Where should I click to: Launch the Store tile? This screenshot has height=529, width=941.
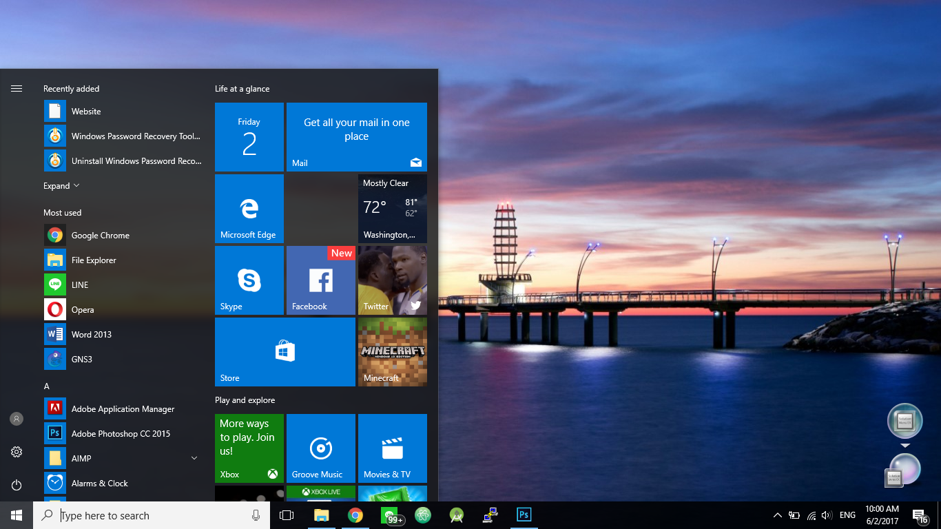tap(285, 352)
